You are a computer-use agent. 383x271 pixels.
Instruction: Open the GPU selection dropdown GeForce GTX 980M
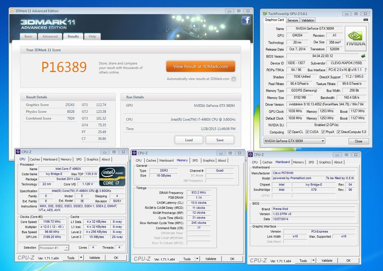pos(294,141)
